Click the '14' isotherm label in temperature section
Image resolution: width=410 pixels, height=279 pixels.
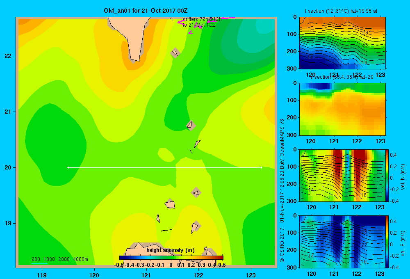pyautogui.click(x=310, y=57)
